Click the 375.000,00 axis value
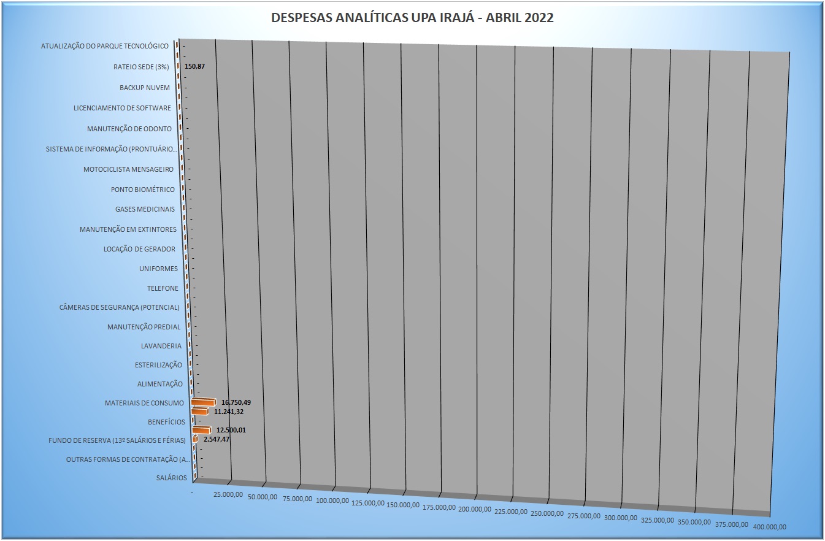The height and width of the screenshot is (541, 825). (x=732, y=525)
